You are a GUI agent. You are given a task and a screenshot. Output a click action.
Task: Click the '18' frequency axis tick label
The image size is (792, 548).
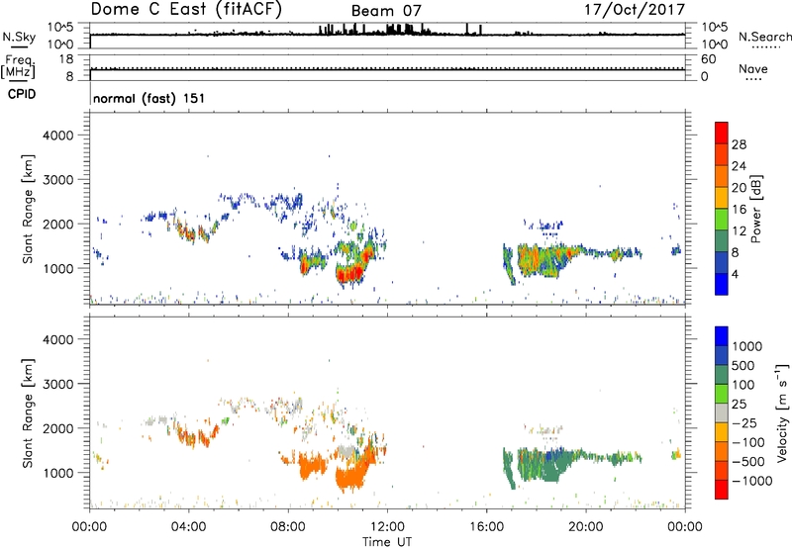tap(66, 59)
